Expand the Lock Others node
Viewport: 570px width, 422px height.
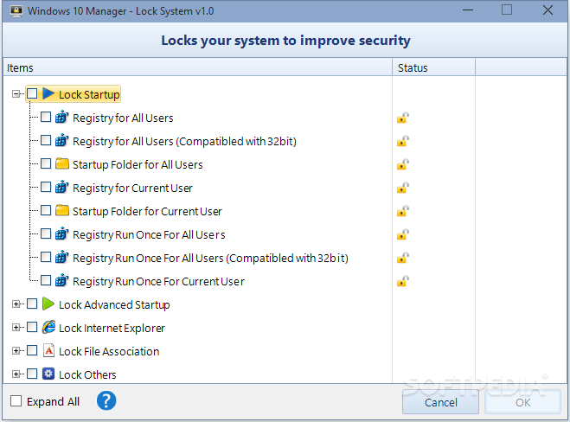click(16, 374)
